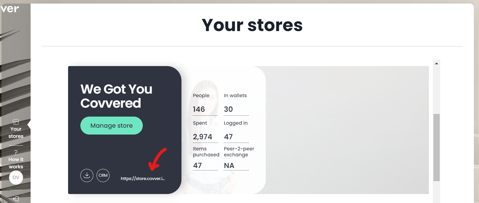The height and width of the screenshot is (203, 479).
Task: Click the Manage store button
Action: coord(112,126)
